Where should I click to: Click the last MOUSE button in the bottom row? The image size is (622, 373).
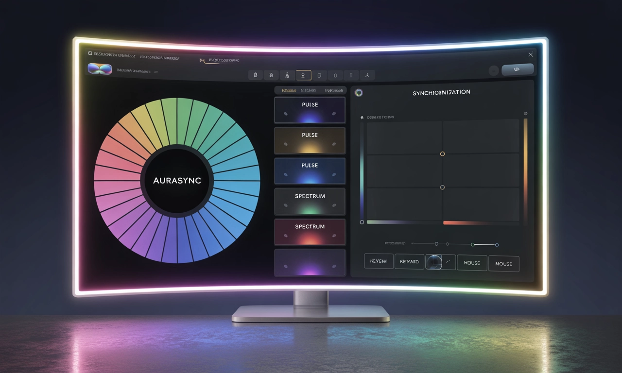(503, 264)
